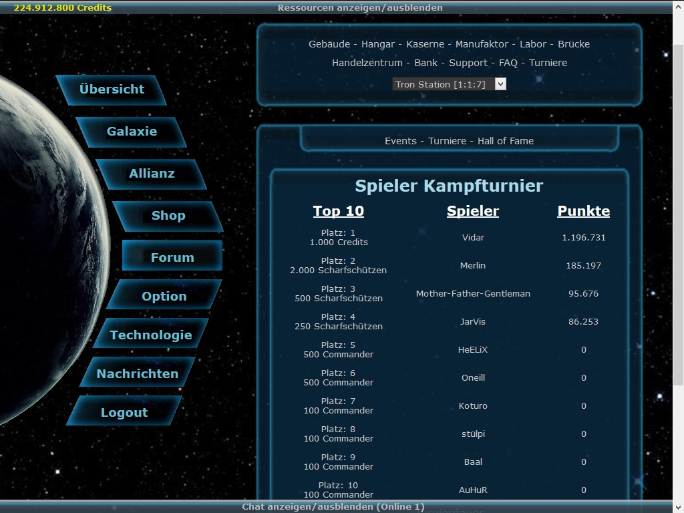Open the Allianz section
The width and height of the screenshot is (684, 513).
coord(152,174)
